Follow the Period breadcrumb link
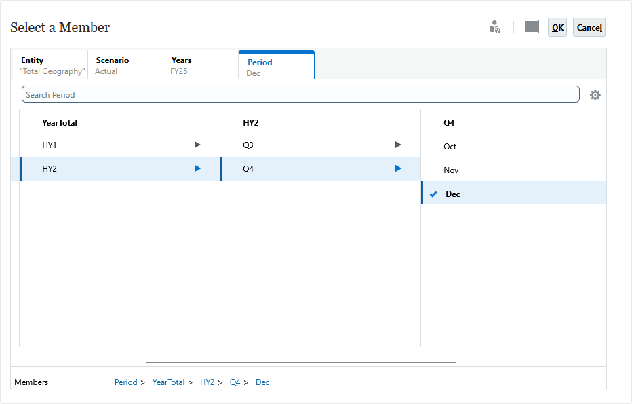The image size is (632, 404). click(125, 382)
